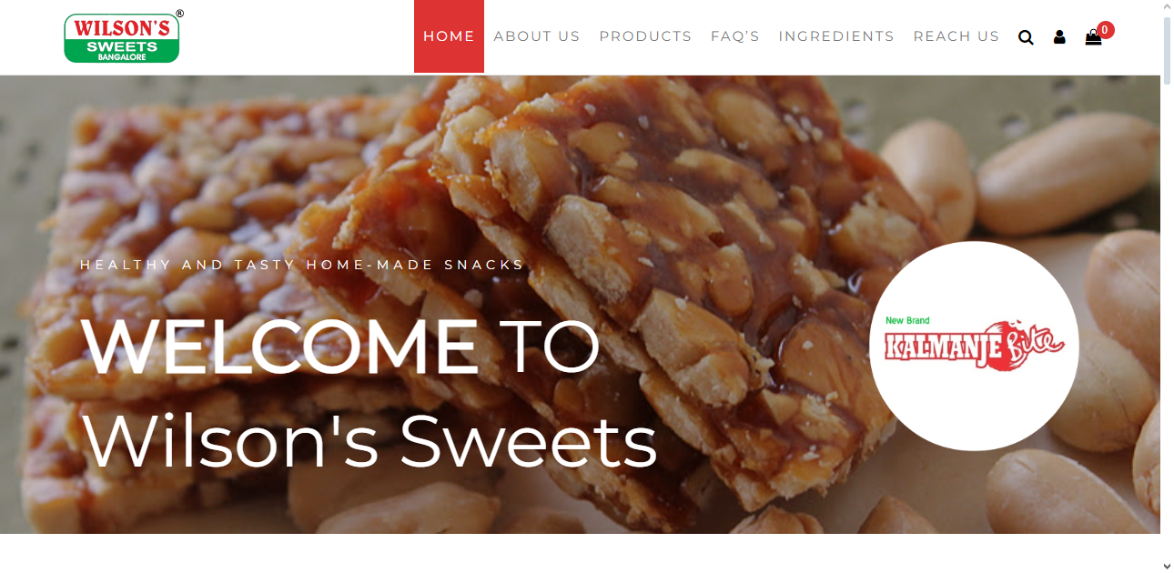1174x573 pixels.
Task: Open the FAQ'S menu link
Action: pyautogui.click(x=735, y=36)
